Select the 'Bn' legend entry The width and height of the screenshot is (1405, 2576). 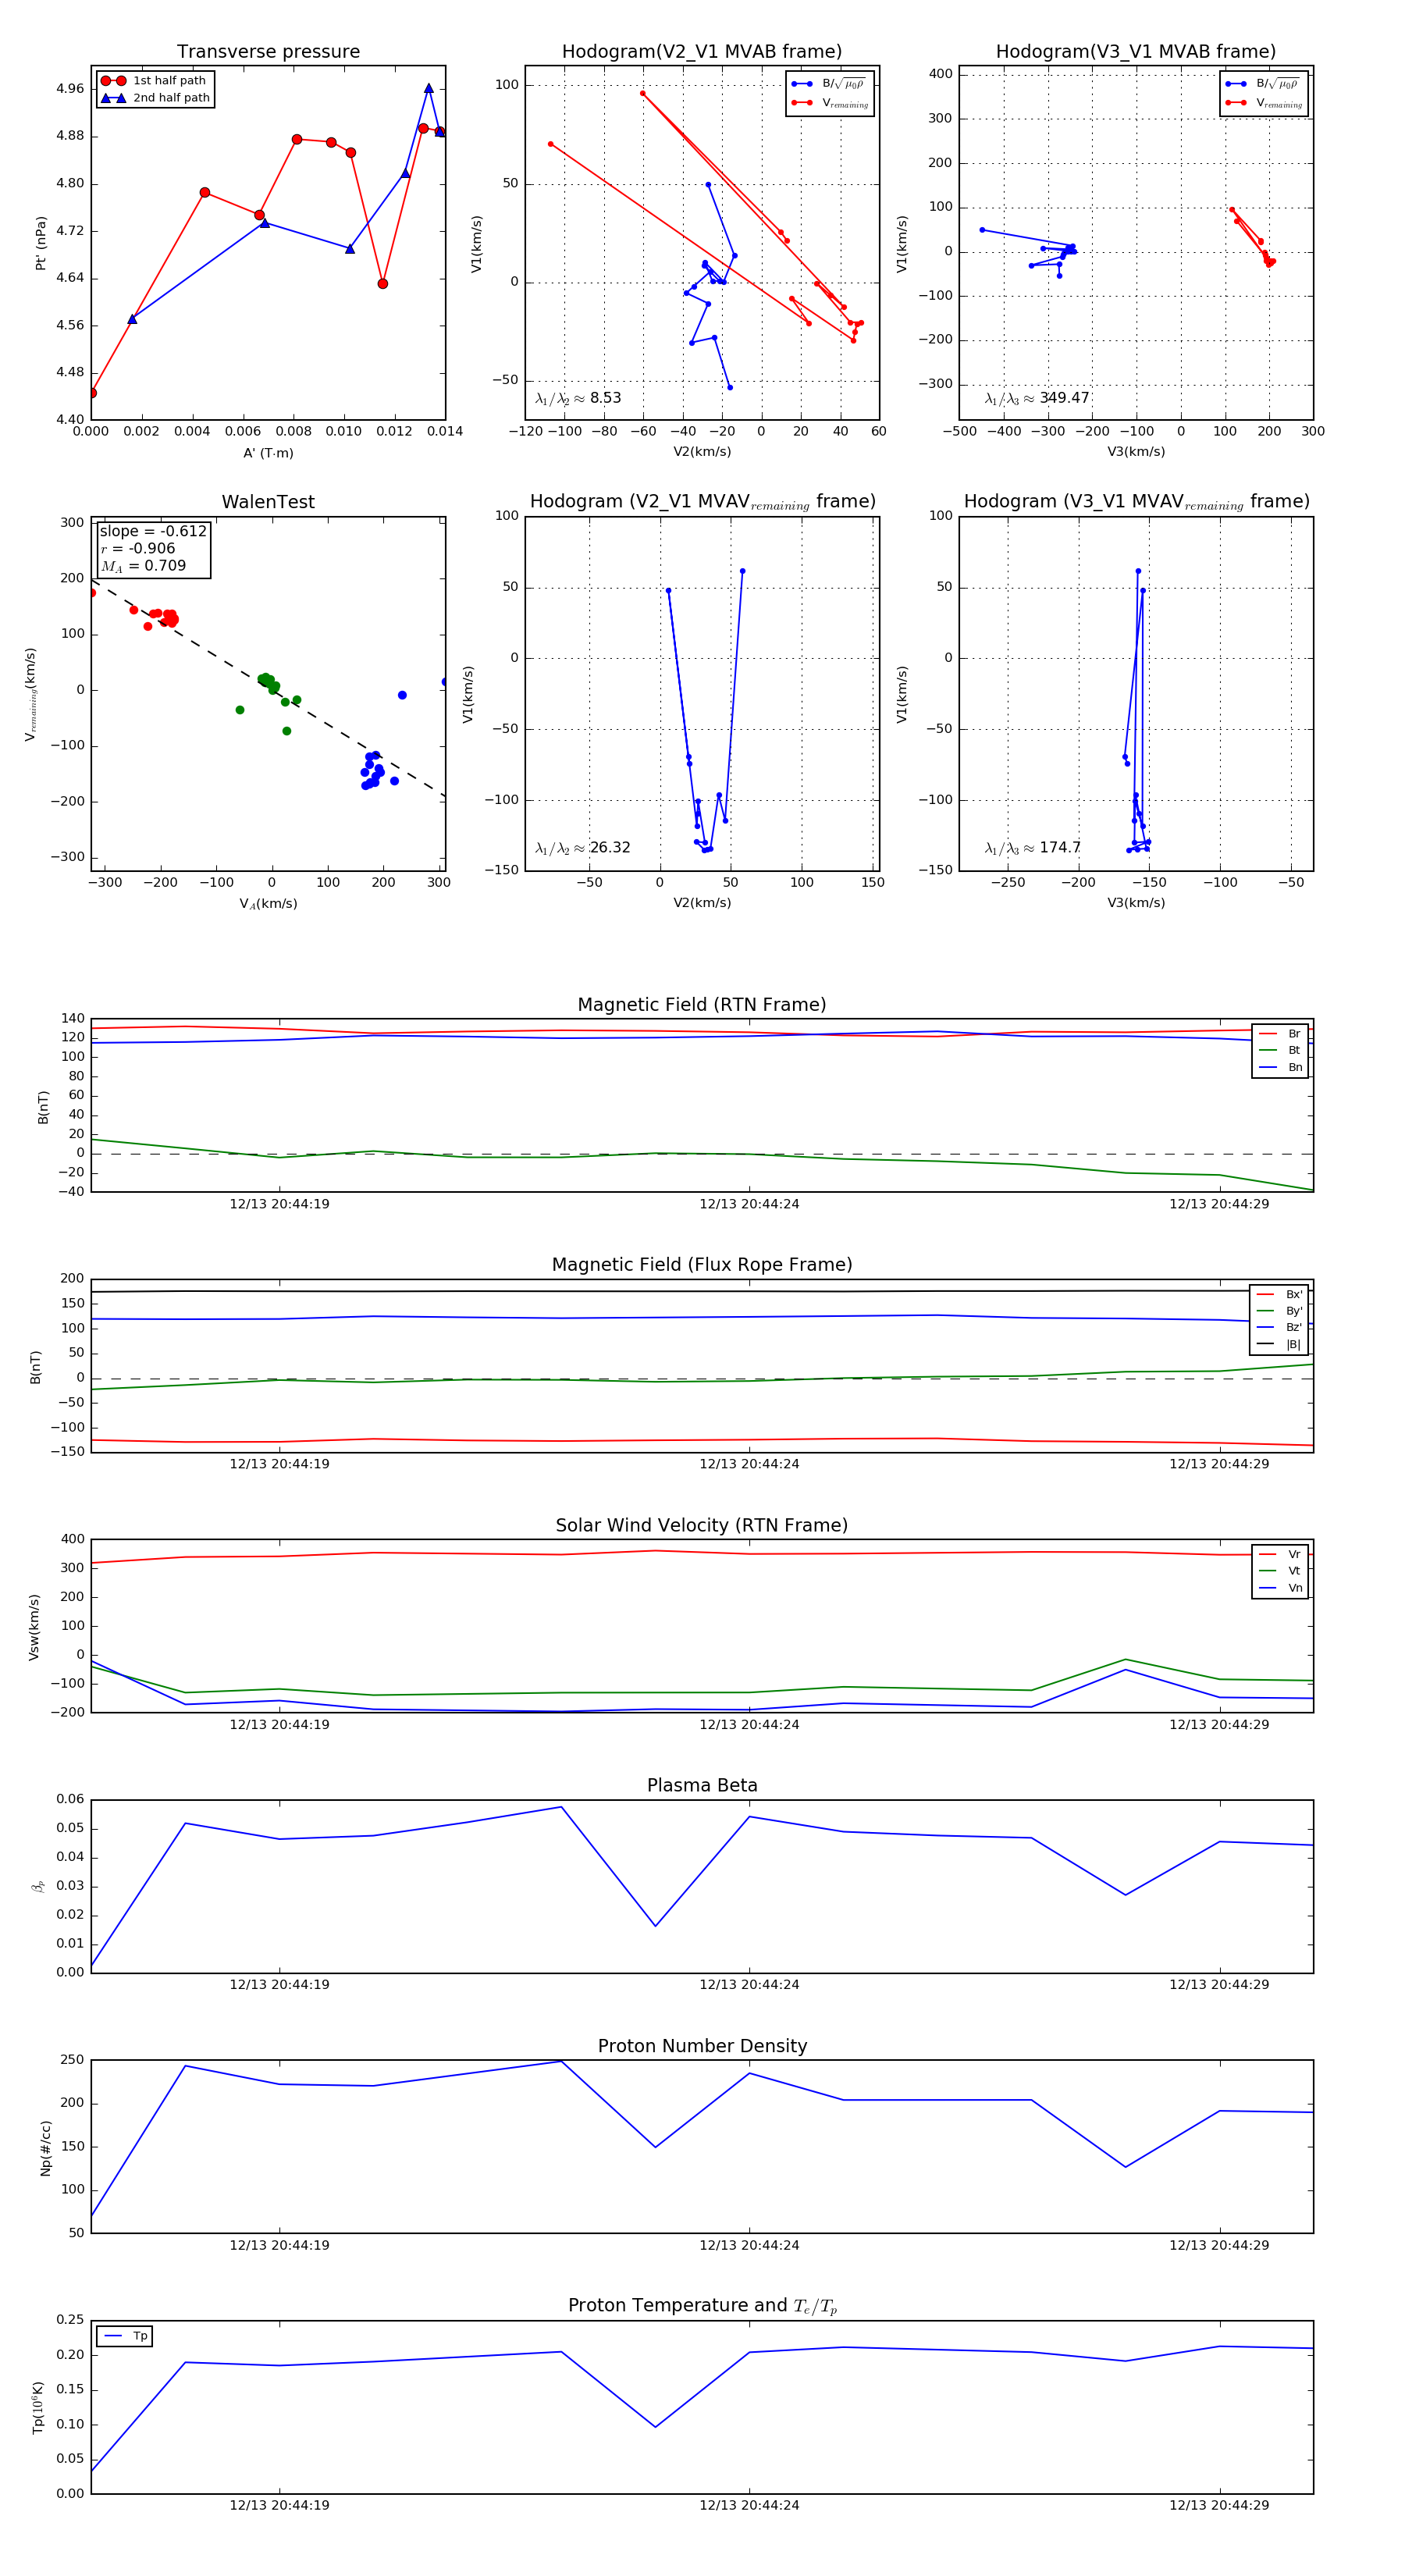click(1280, 1068)
